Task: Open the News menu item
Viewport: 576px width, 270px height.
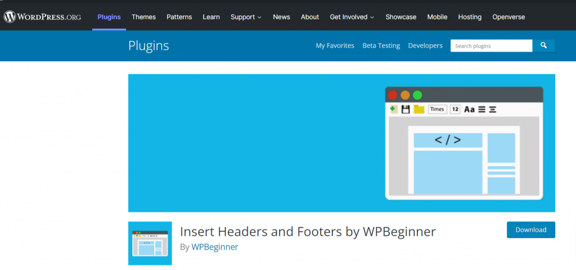Action: coord(281,17)
